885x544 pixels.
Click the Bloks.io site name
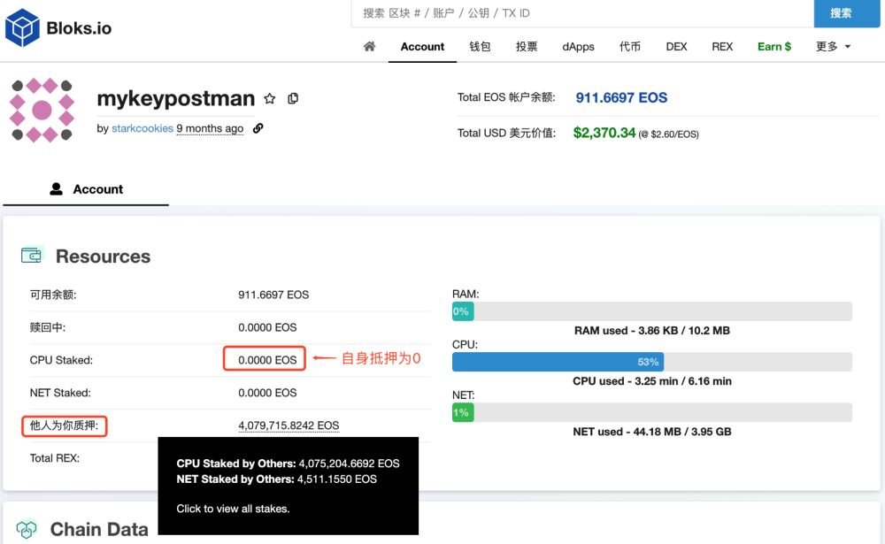(79, 27)
